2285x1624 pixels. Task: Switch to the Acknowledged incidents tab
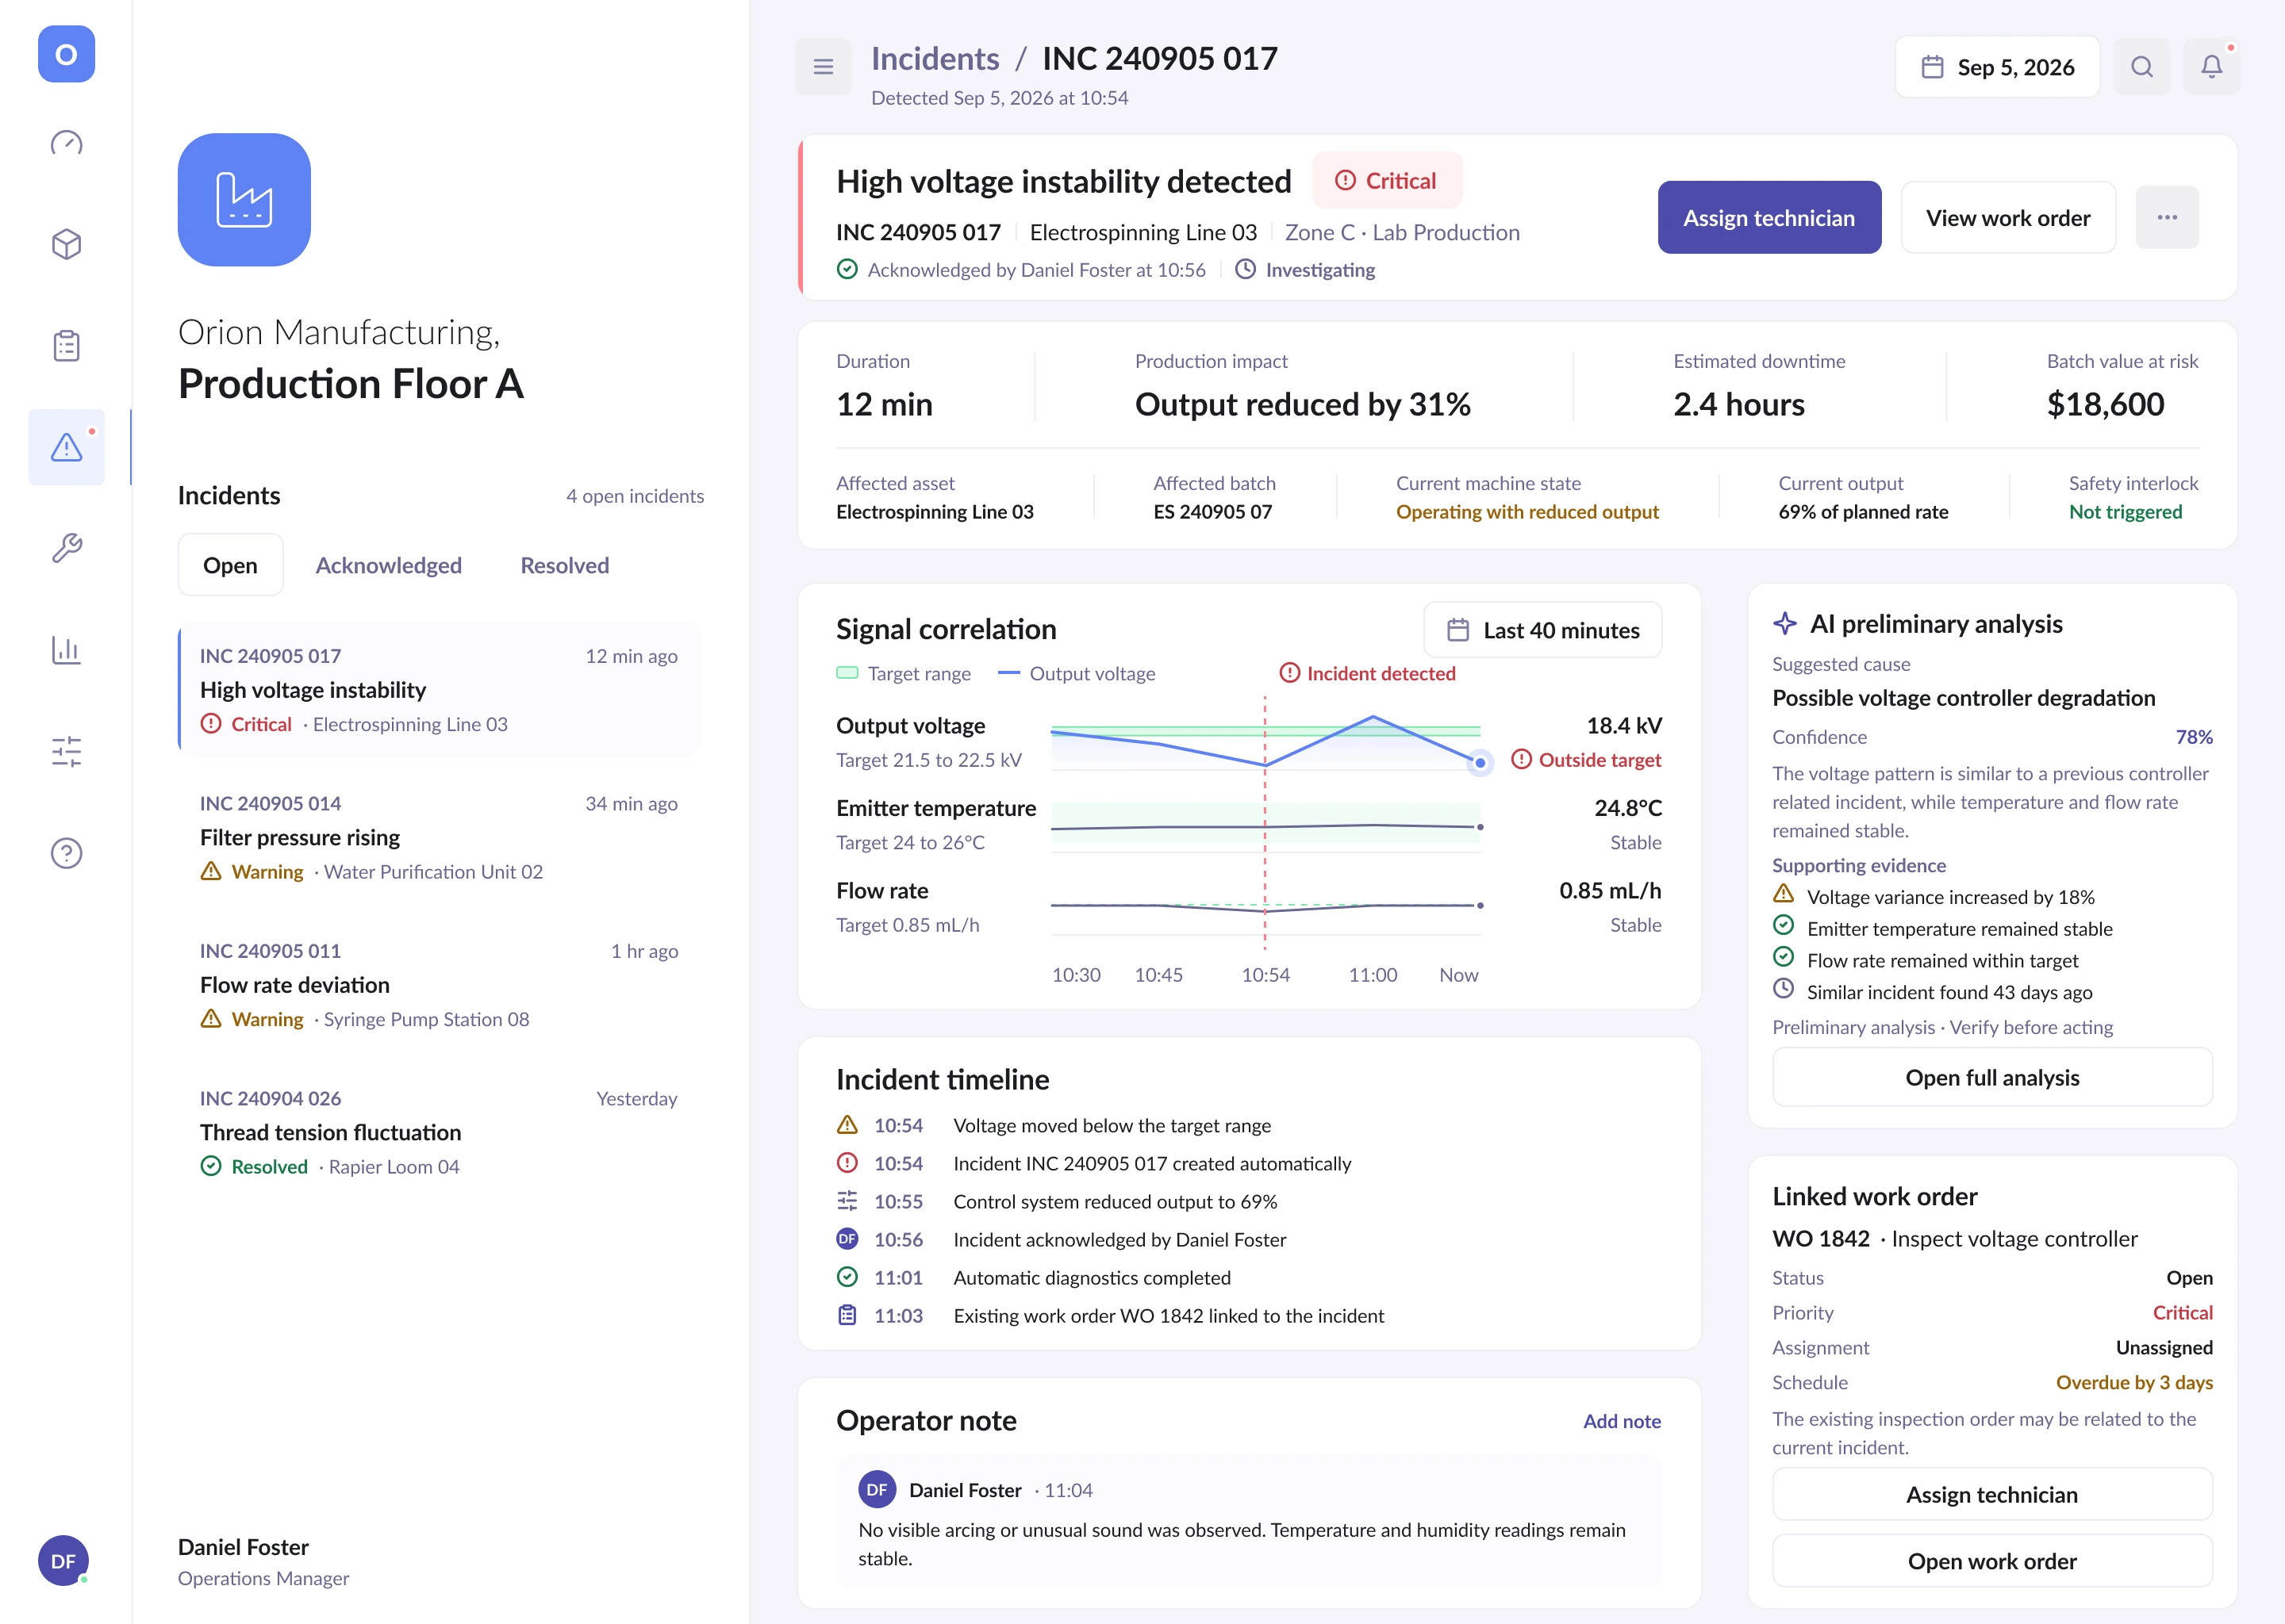[x=388, y=565]
